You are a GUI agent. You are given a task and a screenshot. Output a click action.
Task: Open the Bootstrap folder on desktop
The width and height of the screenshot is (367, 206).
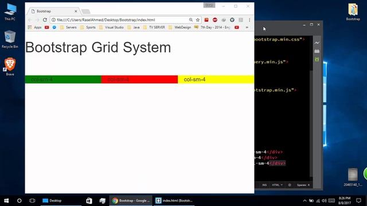pos(353,11)
